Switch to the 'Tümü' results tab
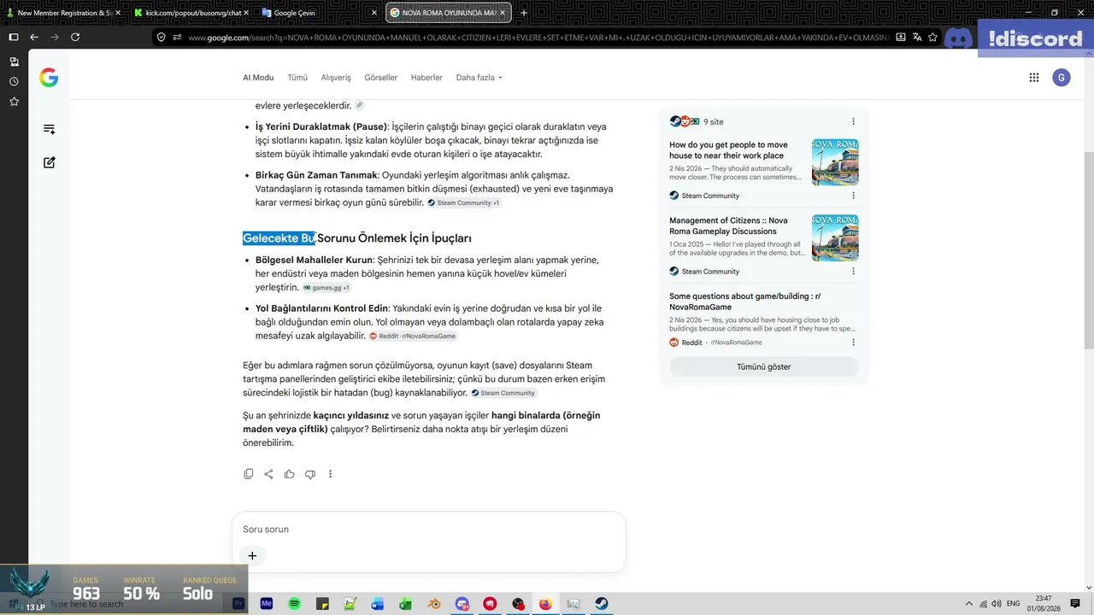The height and width of the screenshot is (615, 1094). (x=297, y=78)
